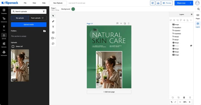Select the caption speech-bubble tool

pyautogui.click(x=53, y=44)
